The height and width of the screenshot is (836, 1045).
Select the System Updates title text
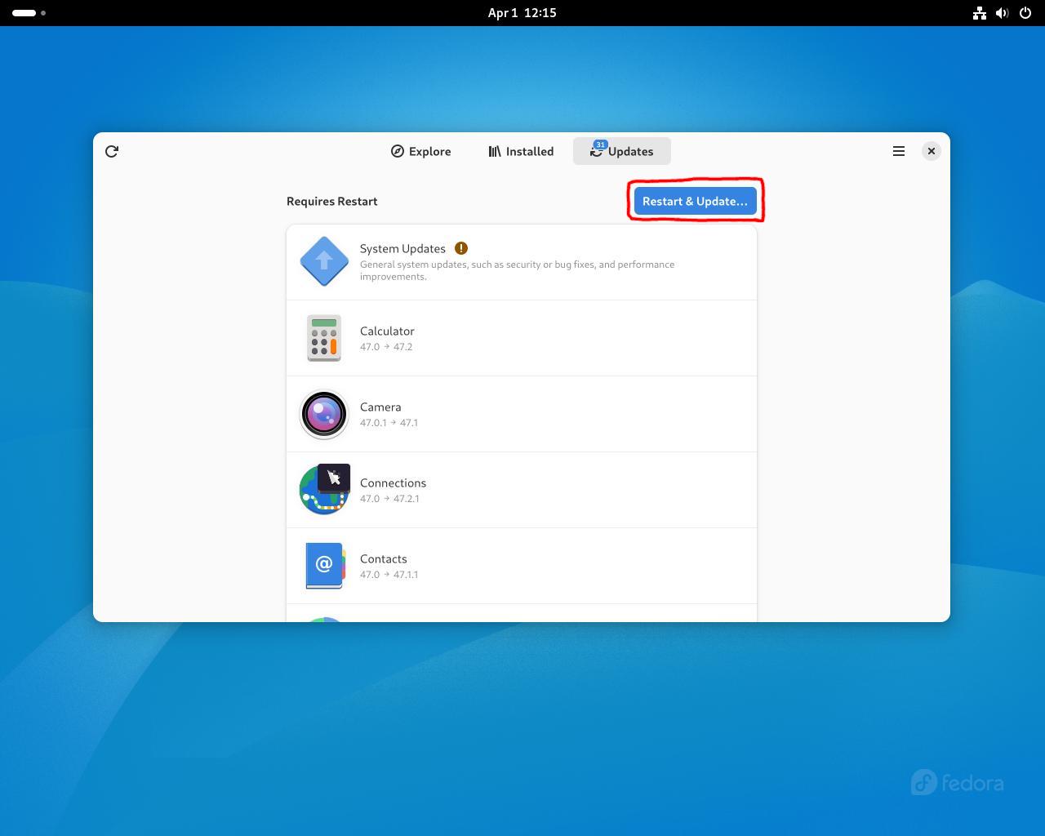click(402, 248)
